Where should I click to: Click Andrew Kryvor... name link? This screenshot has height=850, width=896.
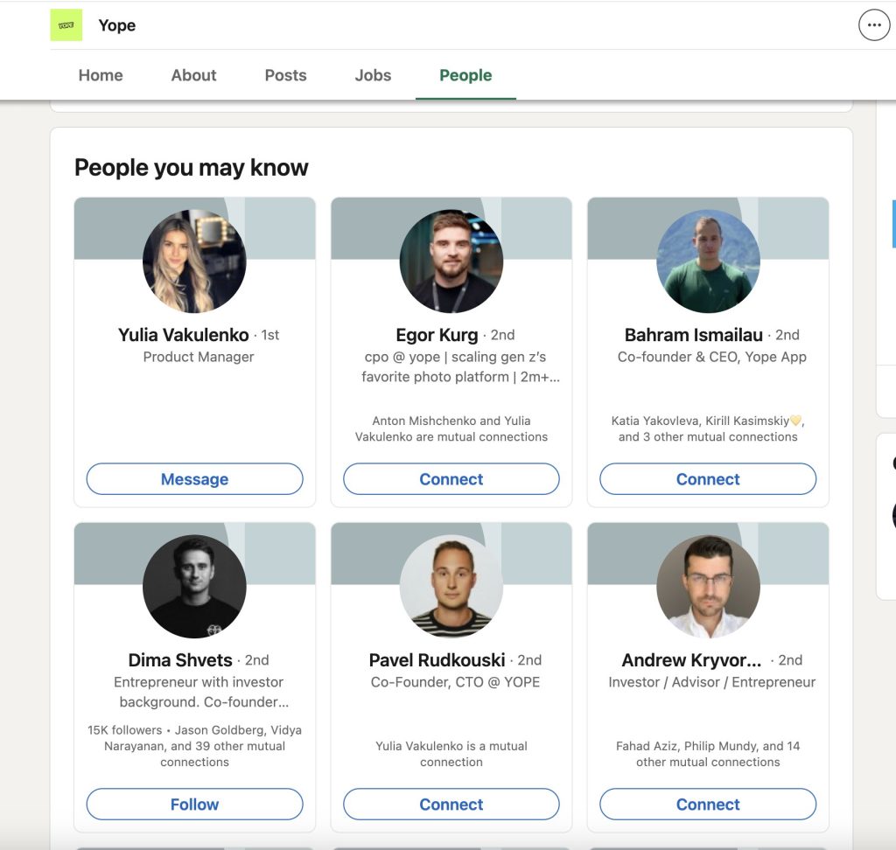(x=691, y=660)
